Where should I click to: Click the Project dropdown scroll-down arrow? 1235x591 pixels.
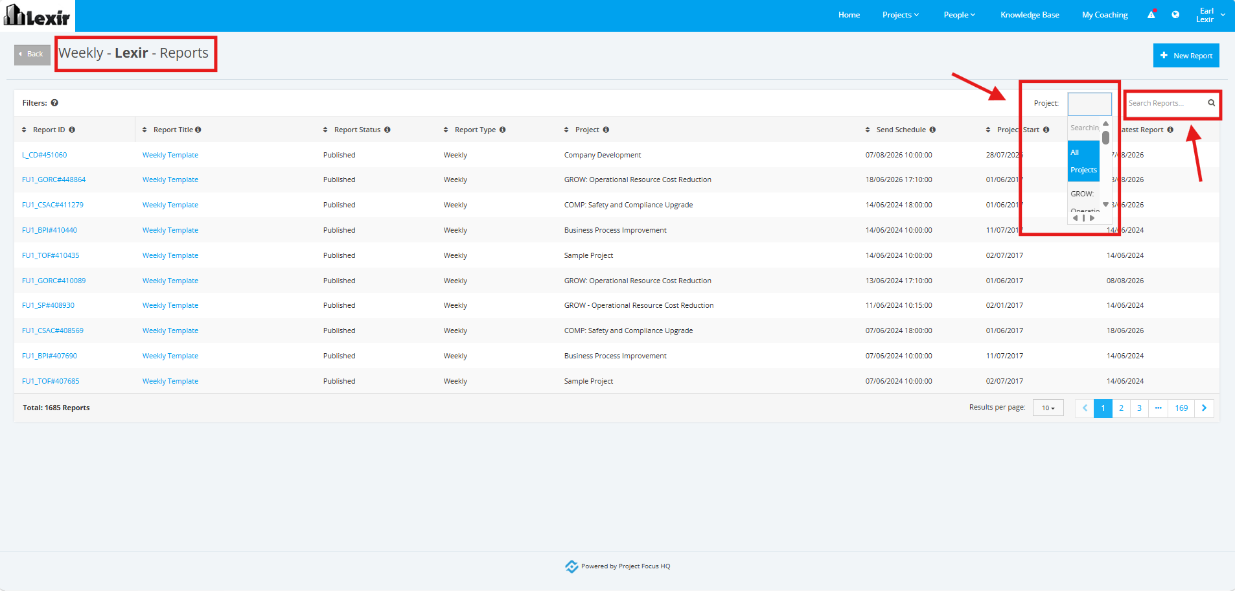click(x=1106, y=204)
